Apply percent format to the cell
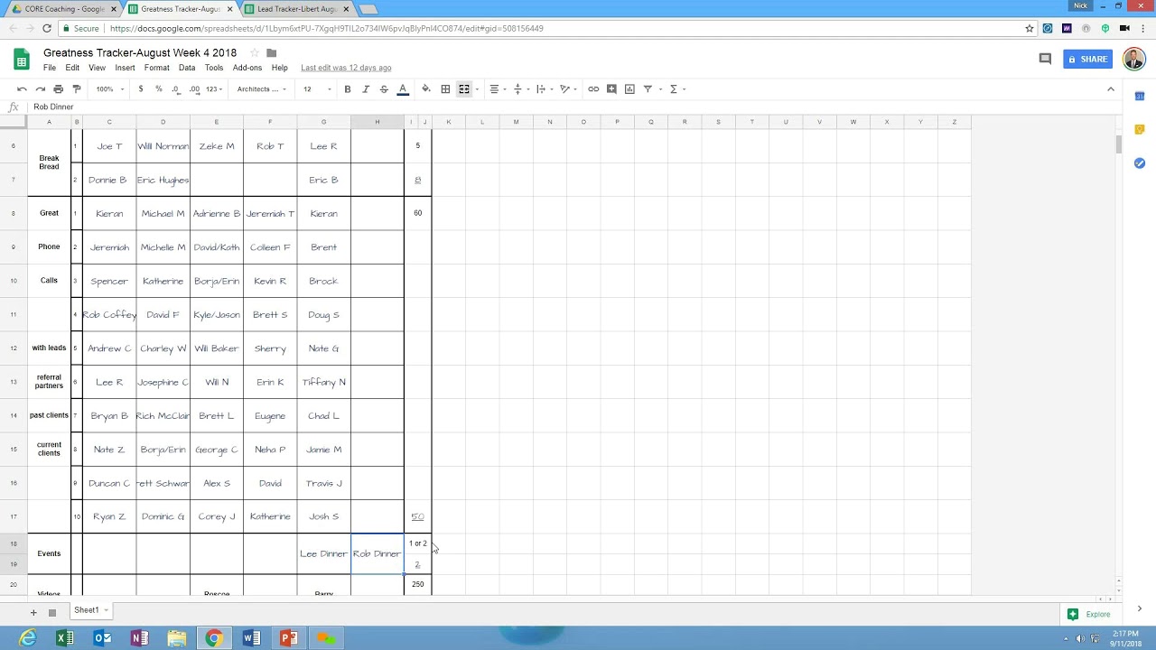1156x650 pixels. click(159, 89)
